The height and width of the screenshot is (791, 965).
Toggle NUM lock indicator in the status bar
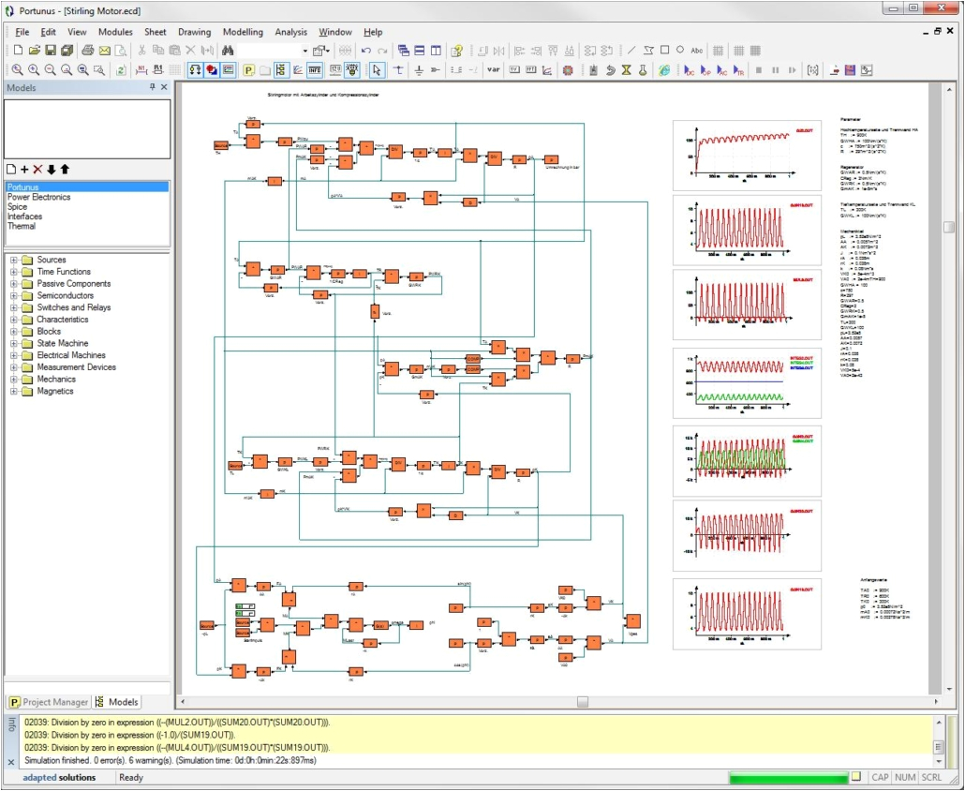(x=904, y=777)
